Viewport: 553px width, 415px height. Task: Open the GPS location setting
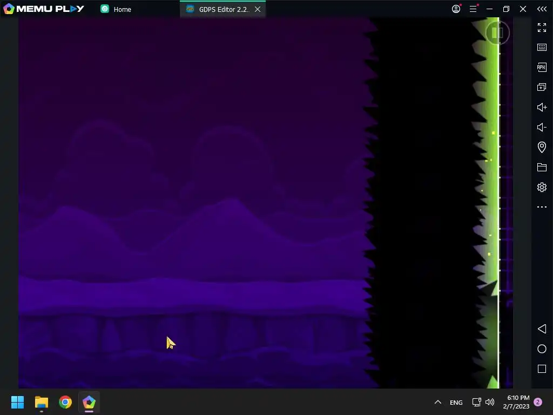coord(542,147)
